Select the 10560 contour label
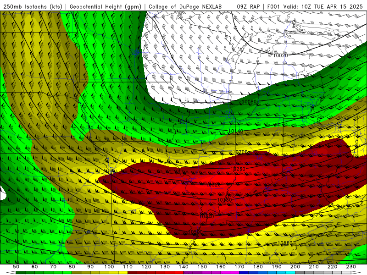367x275 pixels. click(x=285, y=243)
